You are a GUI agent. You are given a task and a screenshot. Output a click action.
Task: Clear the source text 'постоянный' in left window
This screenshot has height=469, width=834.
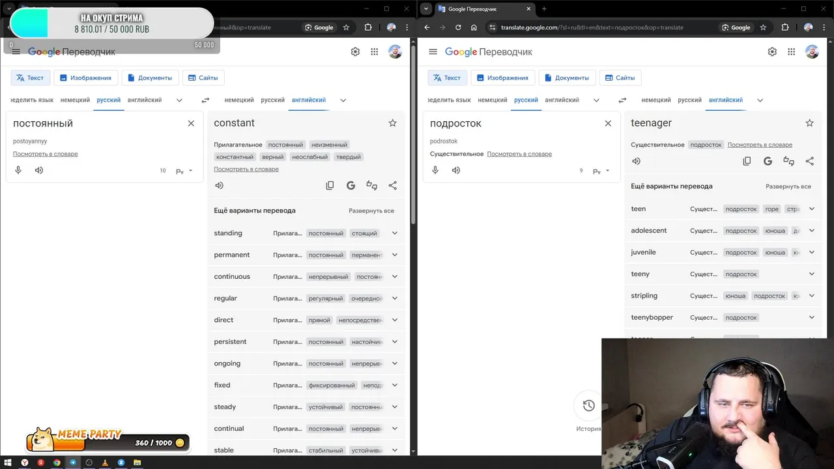tap(191, 123)
